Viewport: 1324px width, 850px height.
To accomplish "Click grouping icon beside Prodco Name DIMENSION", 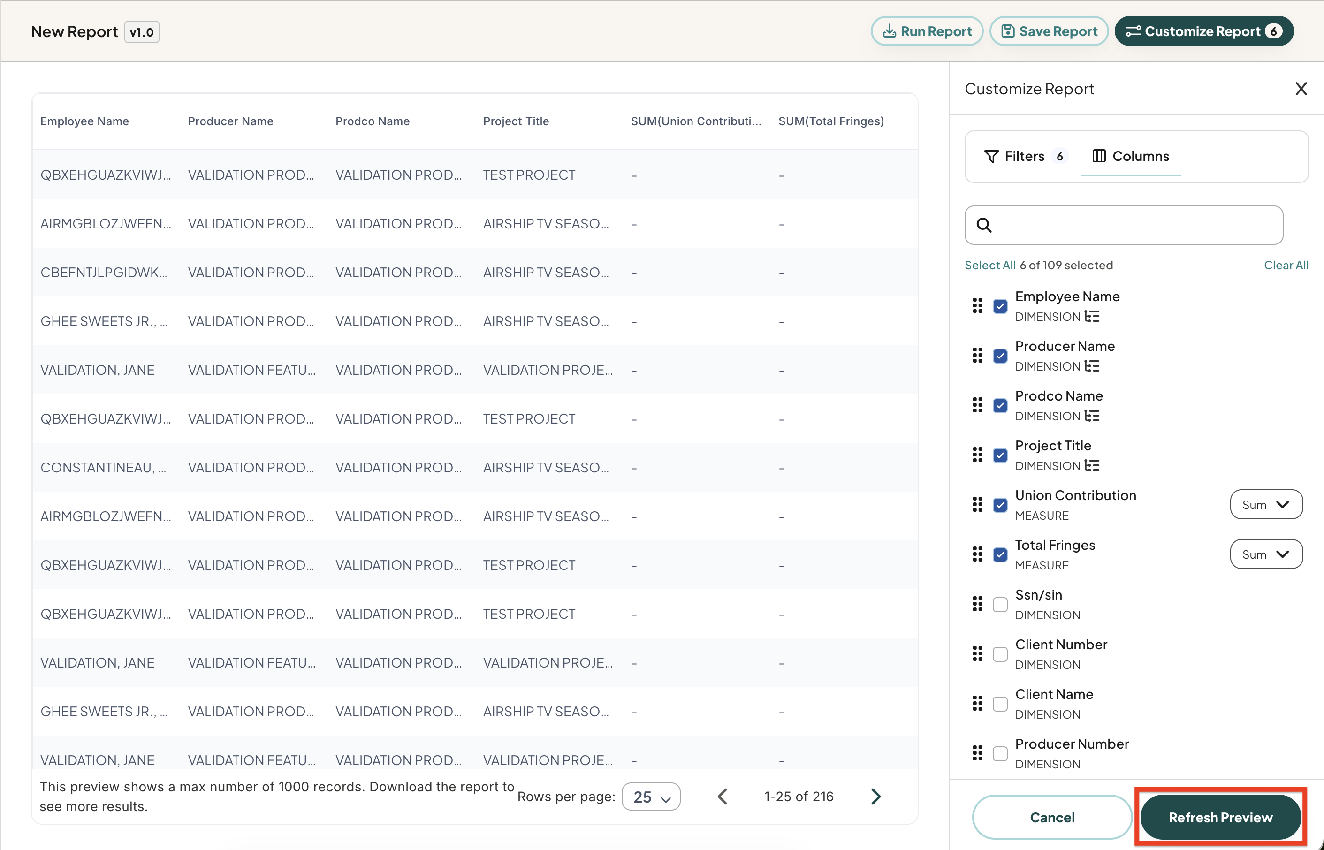I will (x=1092, y=416).
